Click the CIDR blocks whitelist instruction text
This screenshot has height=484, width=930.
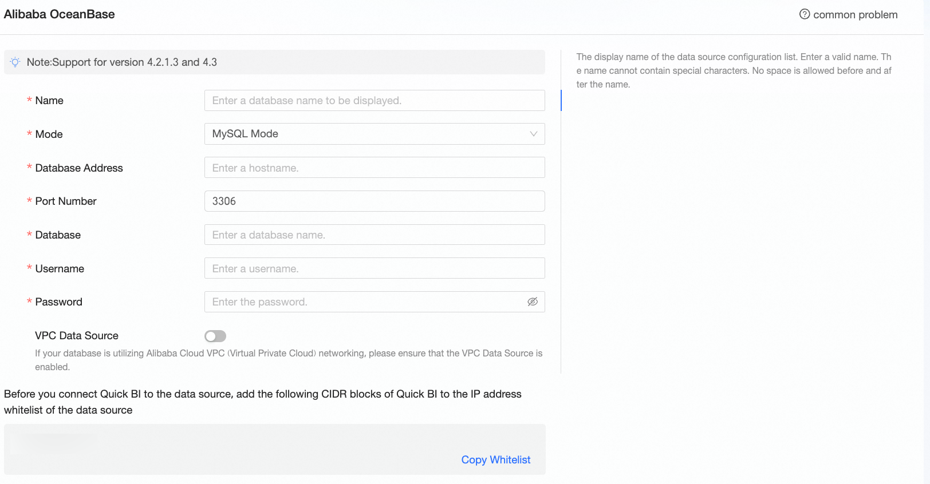click(263, 402)
